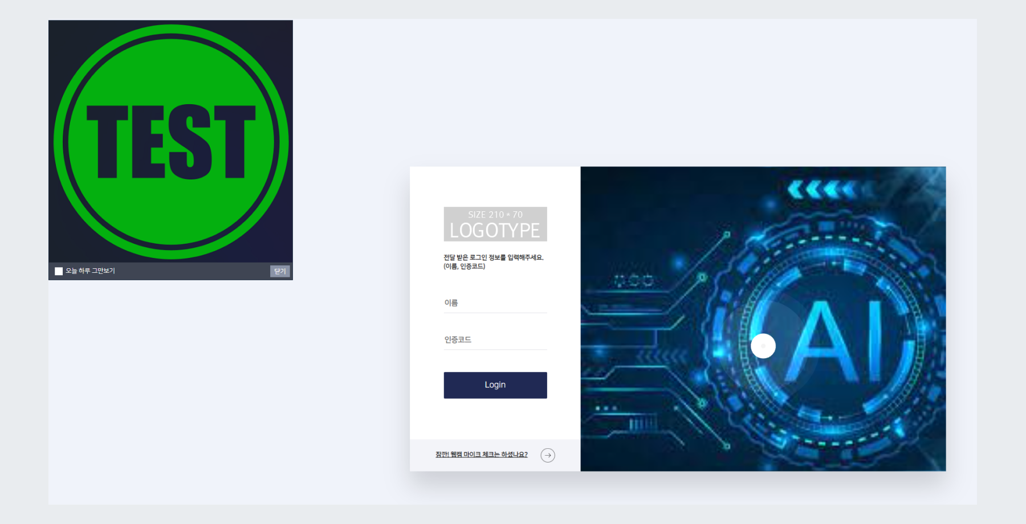
Task: Click the gray footer strip beside webcam link
Action: 495,455
